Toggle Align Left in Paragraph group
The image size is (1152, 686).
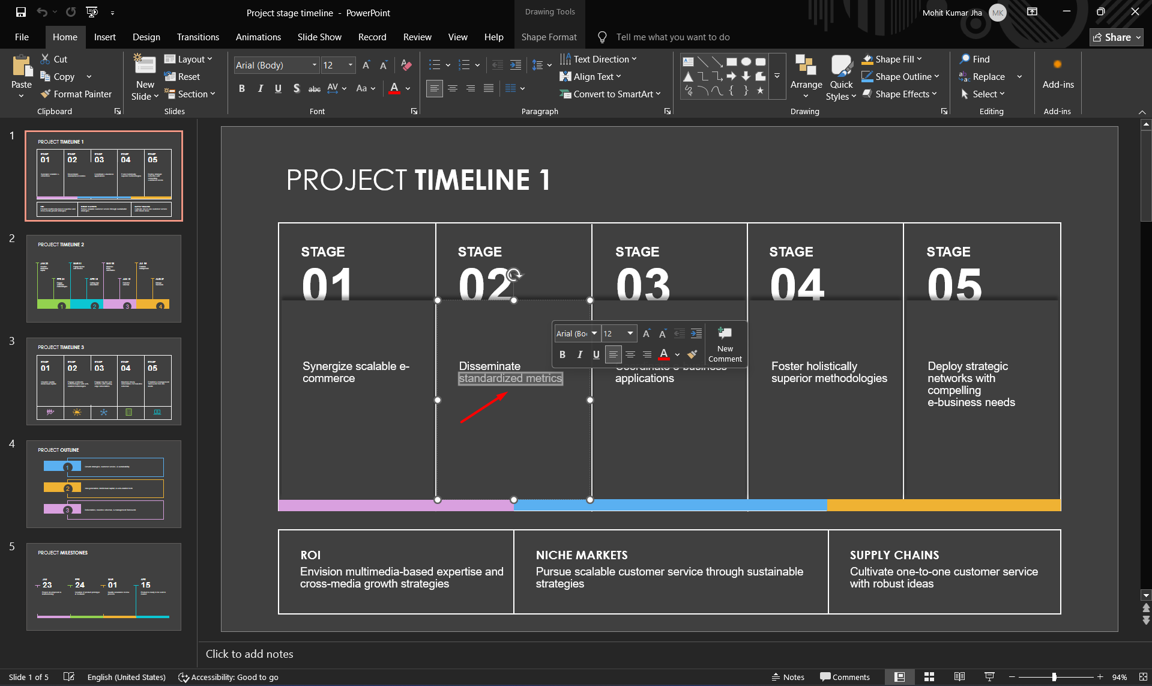point(434,88)
